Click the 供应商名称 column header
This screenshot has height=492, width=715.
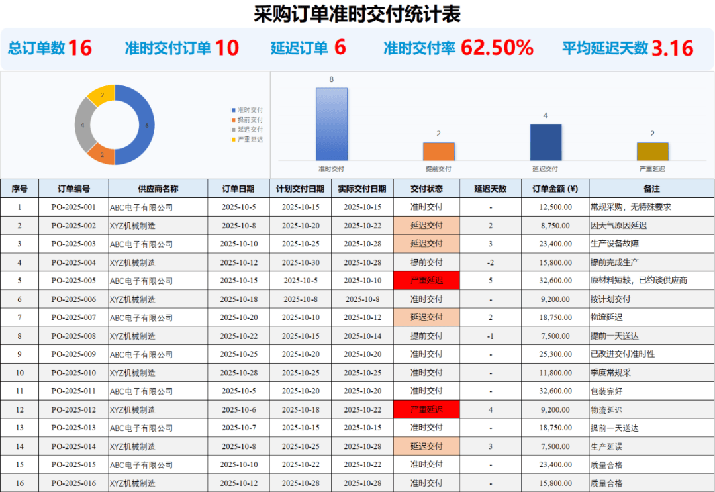click(x=158, y=189)
